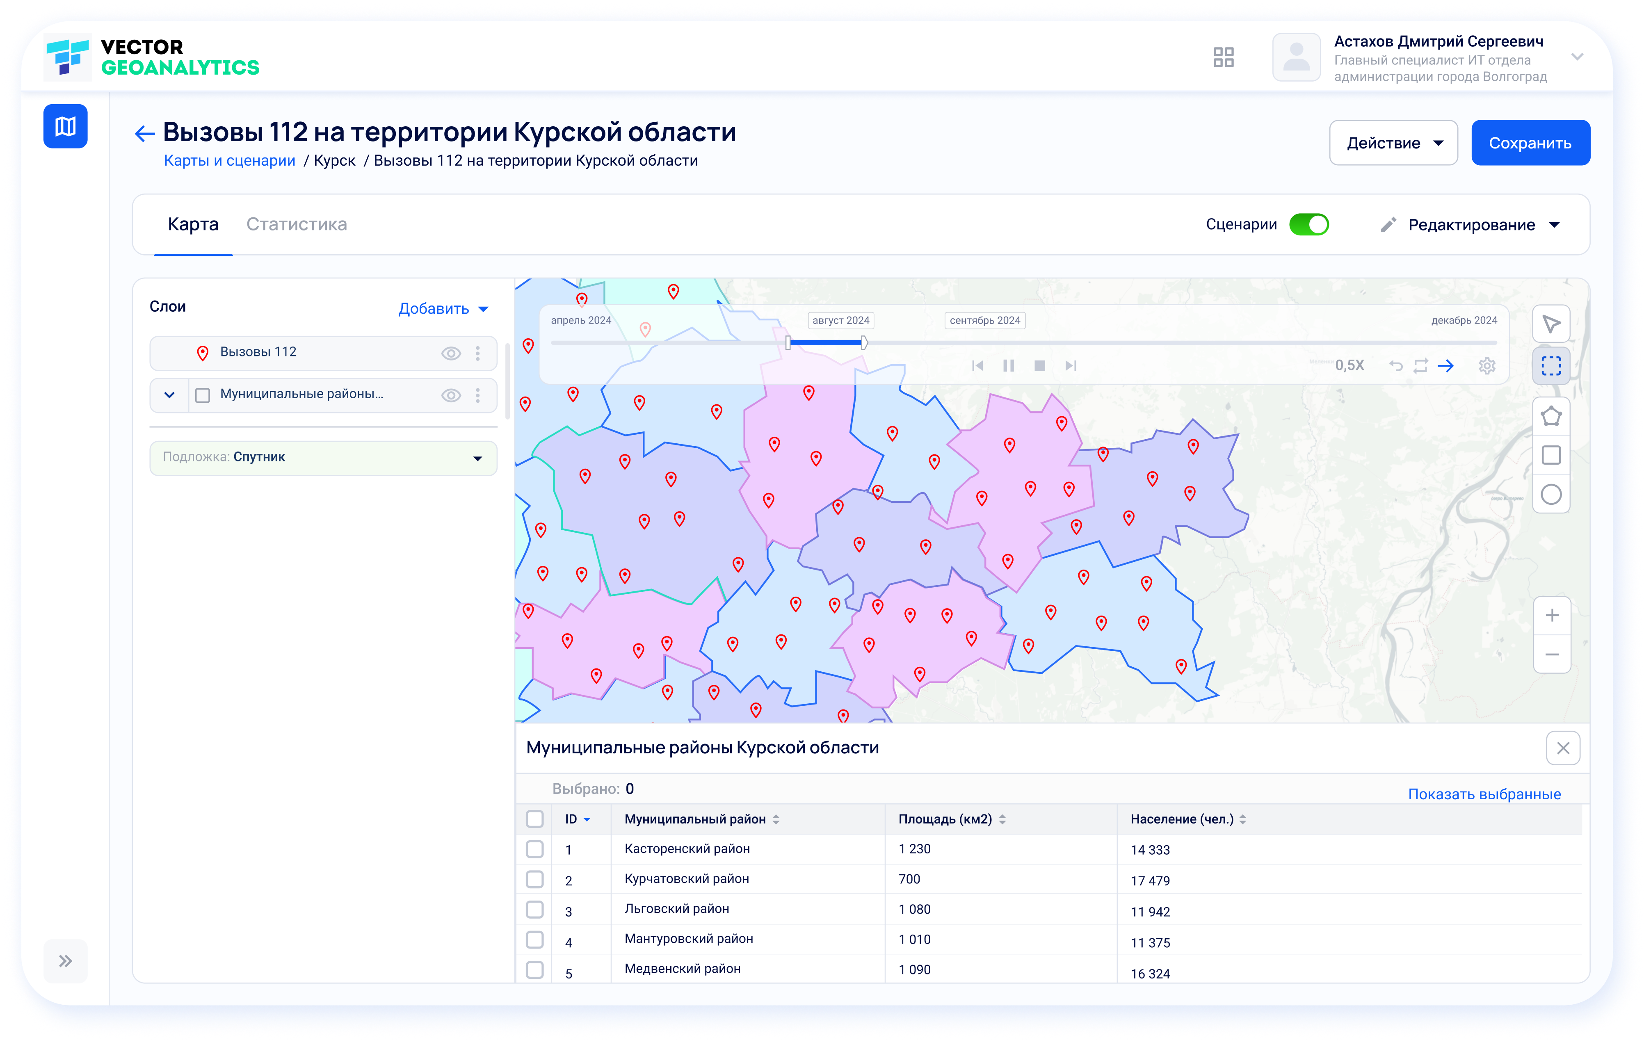Open Карты и сценарии breadcrumb link
1644x1040 pixels.
229,161
